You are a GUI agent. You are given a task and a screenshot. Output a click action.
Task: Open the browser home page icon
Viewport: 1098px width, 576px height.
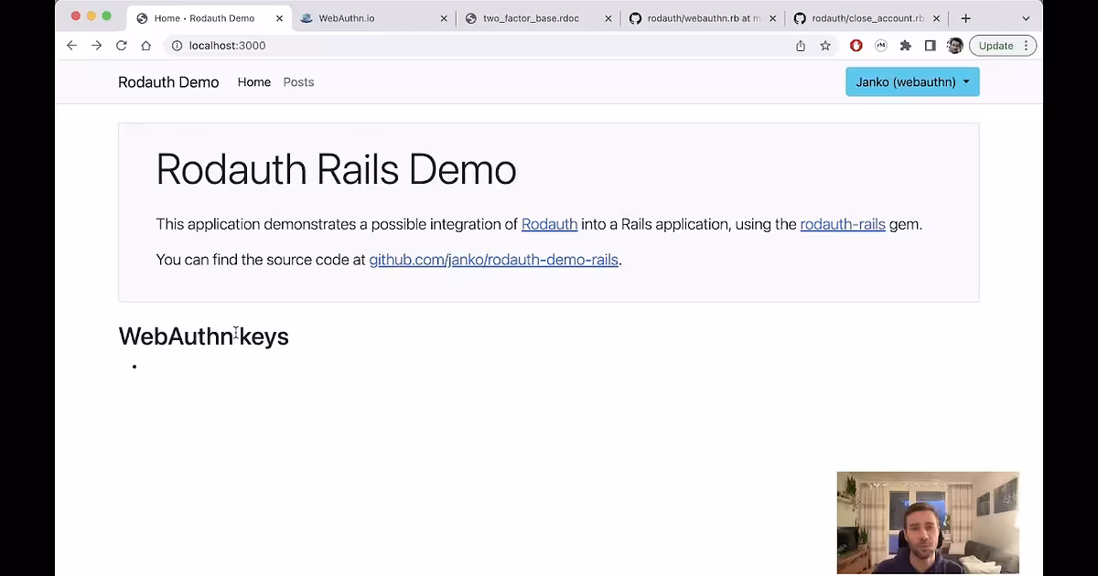tap(145, 46)
